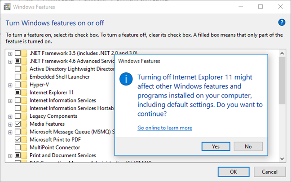The width and height of the screenshot is (291, 182).
Task: Open the Go online to learn more link
Action: [164, 128]
